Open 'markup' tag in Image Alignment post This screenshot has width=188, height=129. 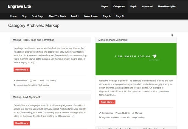coord(141,117)
